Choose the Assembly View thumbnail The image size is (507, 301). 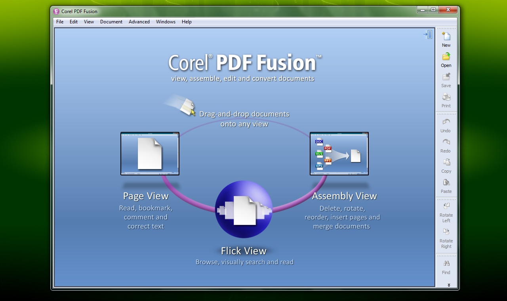[x=339, y=154]
